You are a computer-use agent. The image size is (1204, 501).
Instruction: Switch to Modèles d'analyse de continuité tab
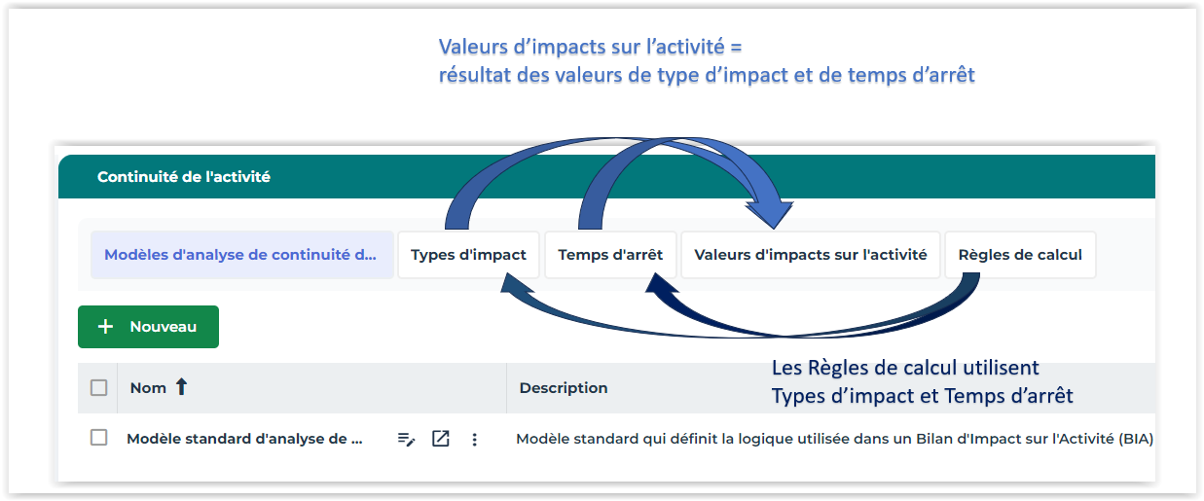240,255
